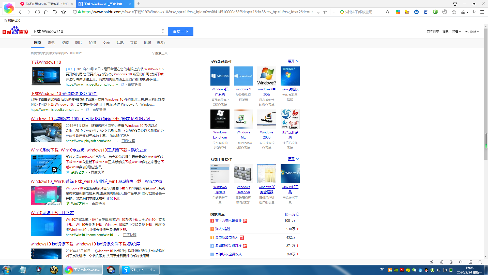Expand dropdown arrow next to 系统之家 source
The image size is (488, 275).
(x=86, y=172)
